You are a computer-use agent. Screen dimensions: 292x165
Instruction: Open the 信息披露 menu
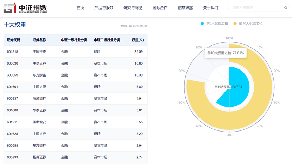(x=185, y=8)
